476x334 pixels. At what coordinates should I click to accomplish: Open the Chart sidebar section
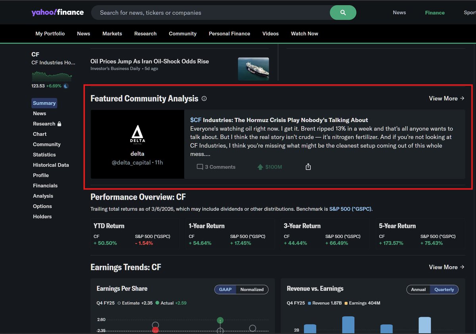[x=40, y=134]
